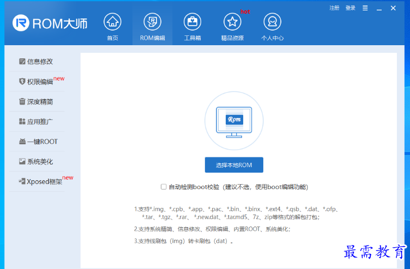Viewport: 410px width, 269px height.
Task: Open the 精品资源 star icon
Action: coord(232,22)
